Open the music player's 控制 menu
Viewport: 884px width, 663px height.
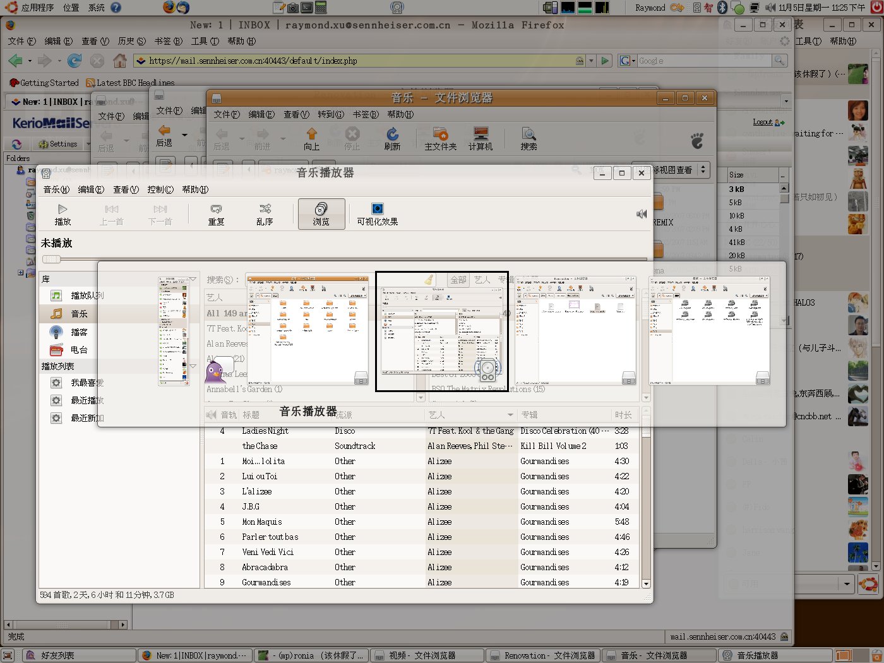tap(160, 189)
